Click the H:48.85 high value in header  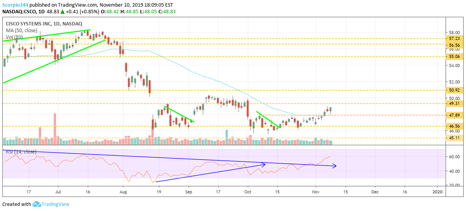tap(129, 12)
